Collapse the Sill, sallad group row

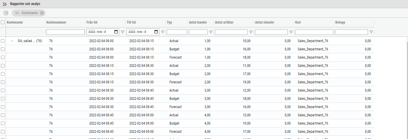12,41
